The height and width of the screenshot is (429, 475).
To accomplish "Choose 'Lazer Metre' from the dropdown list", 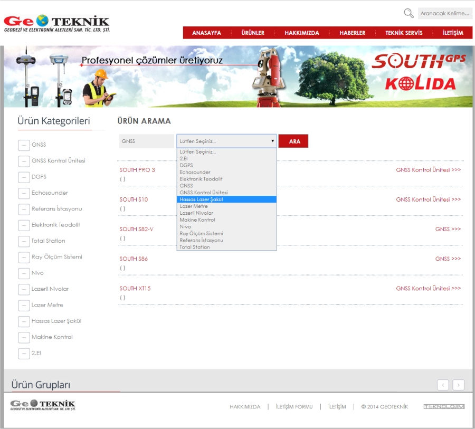I will (x=226, y=206).
